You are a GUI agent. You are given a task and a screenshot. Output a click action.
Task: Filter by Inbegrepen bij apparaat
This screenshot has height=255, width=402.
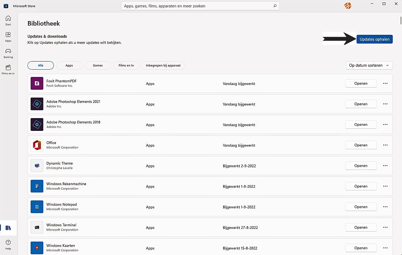tap(163, 65)
